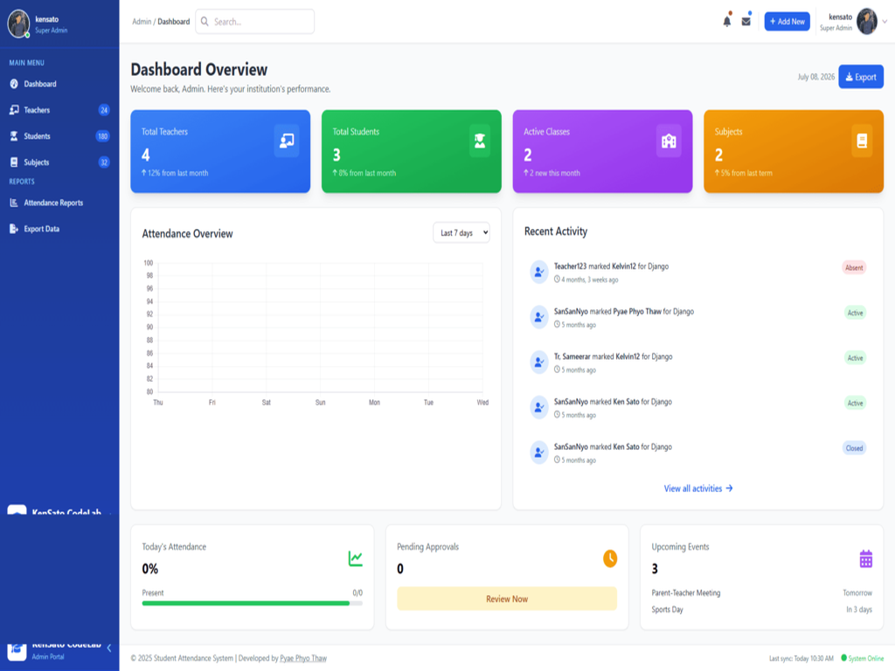Click the Students count badge 180
The image size is (895, 671).
click(103, 136)
